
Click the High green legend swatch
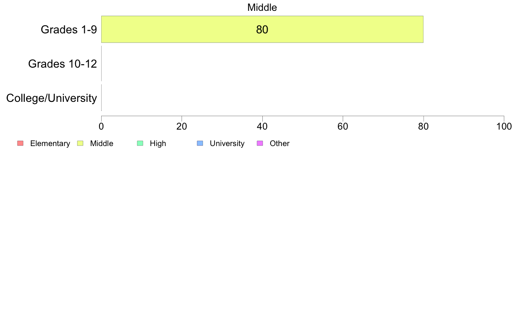point(140,143)
